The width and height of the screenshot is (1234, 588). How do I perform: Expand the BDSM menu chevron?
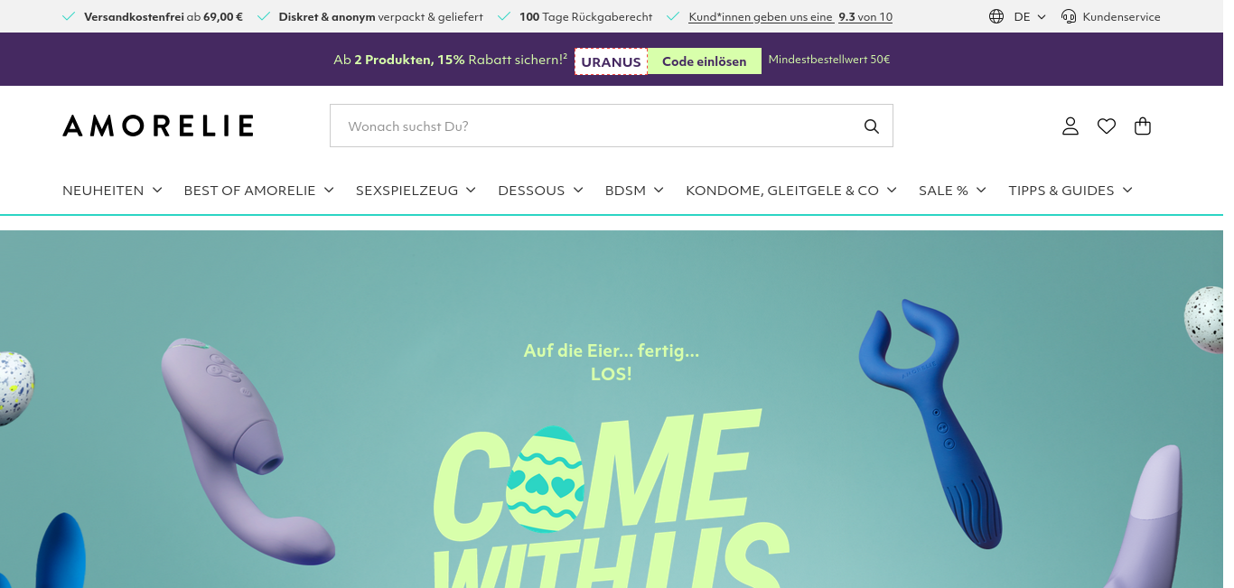coord(659,190)
